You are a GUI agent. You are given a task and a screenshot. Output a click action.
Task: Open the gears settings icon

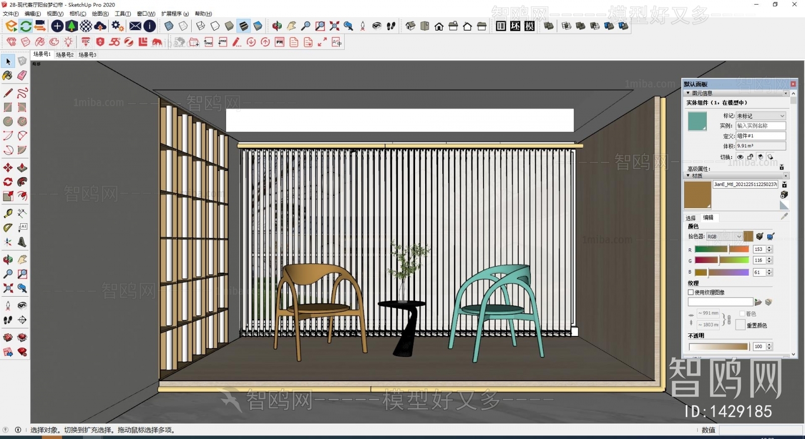pyautogui.click(x=118, y=26)
